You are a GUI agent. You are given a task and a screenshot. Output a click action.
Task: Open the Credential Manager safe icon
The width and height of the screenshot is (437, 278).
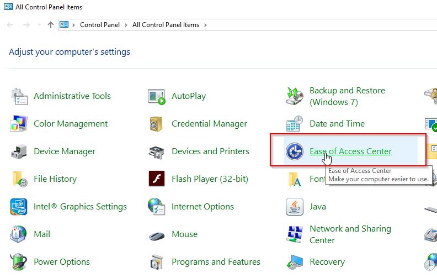156,124
